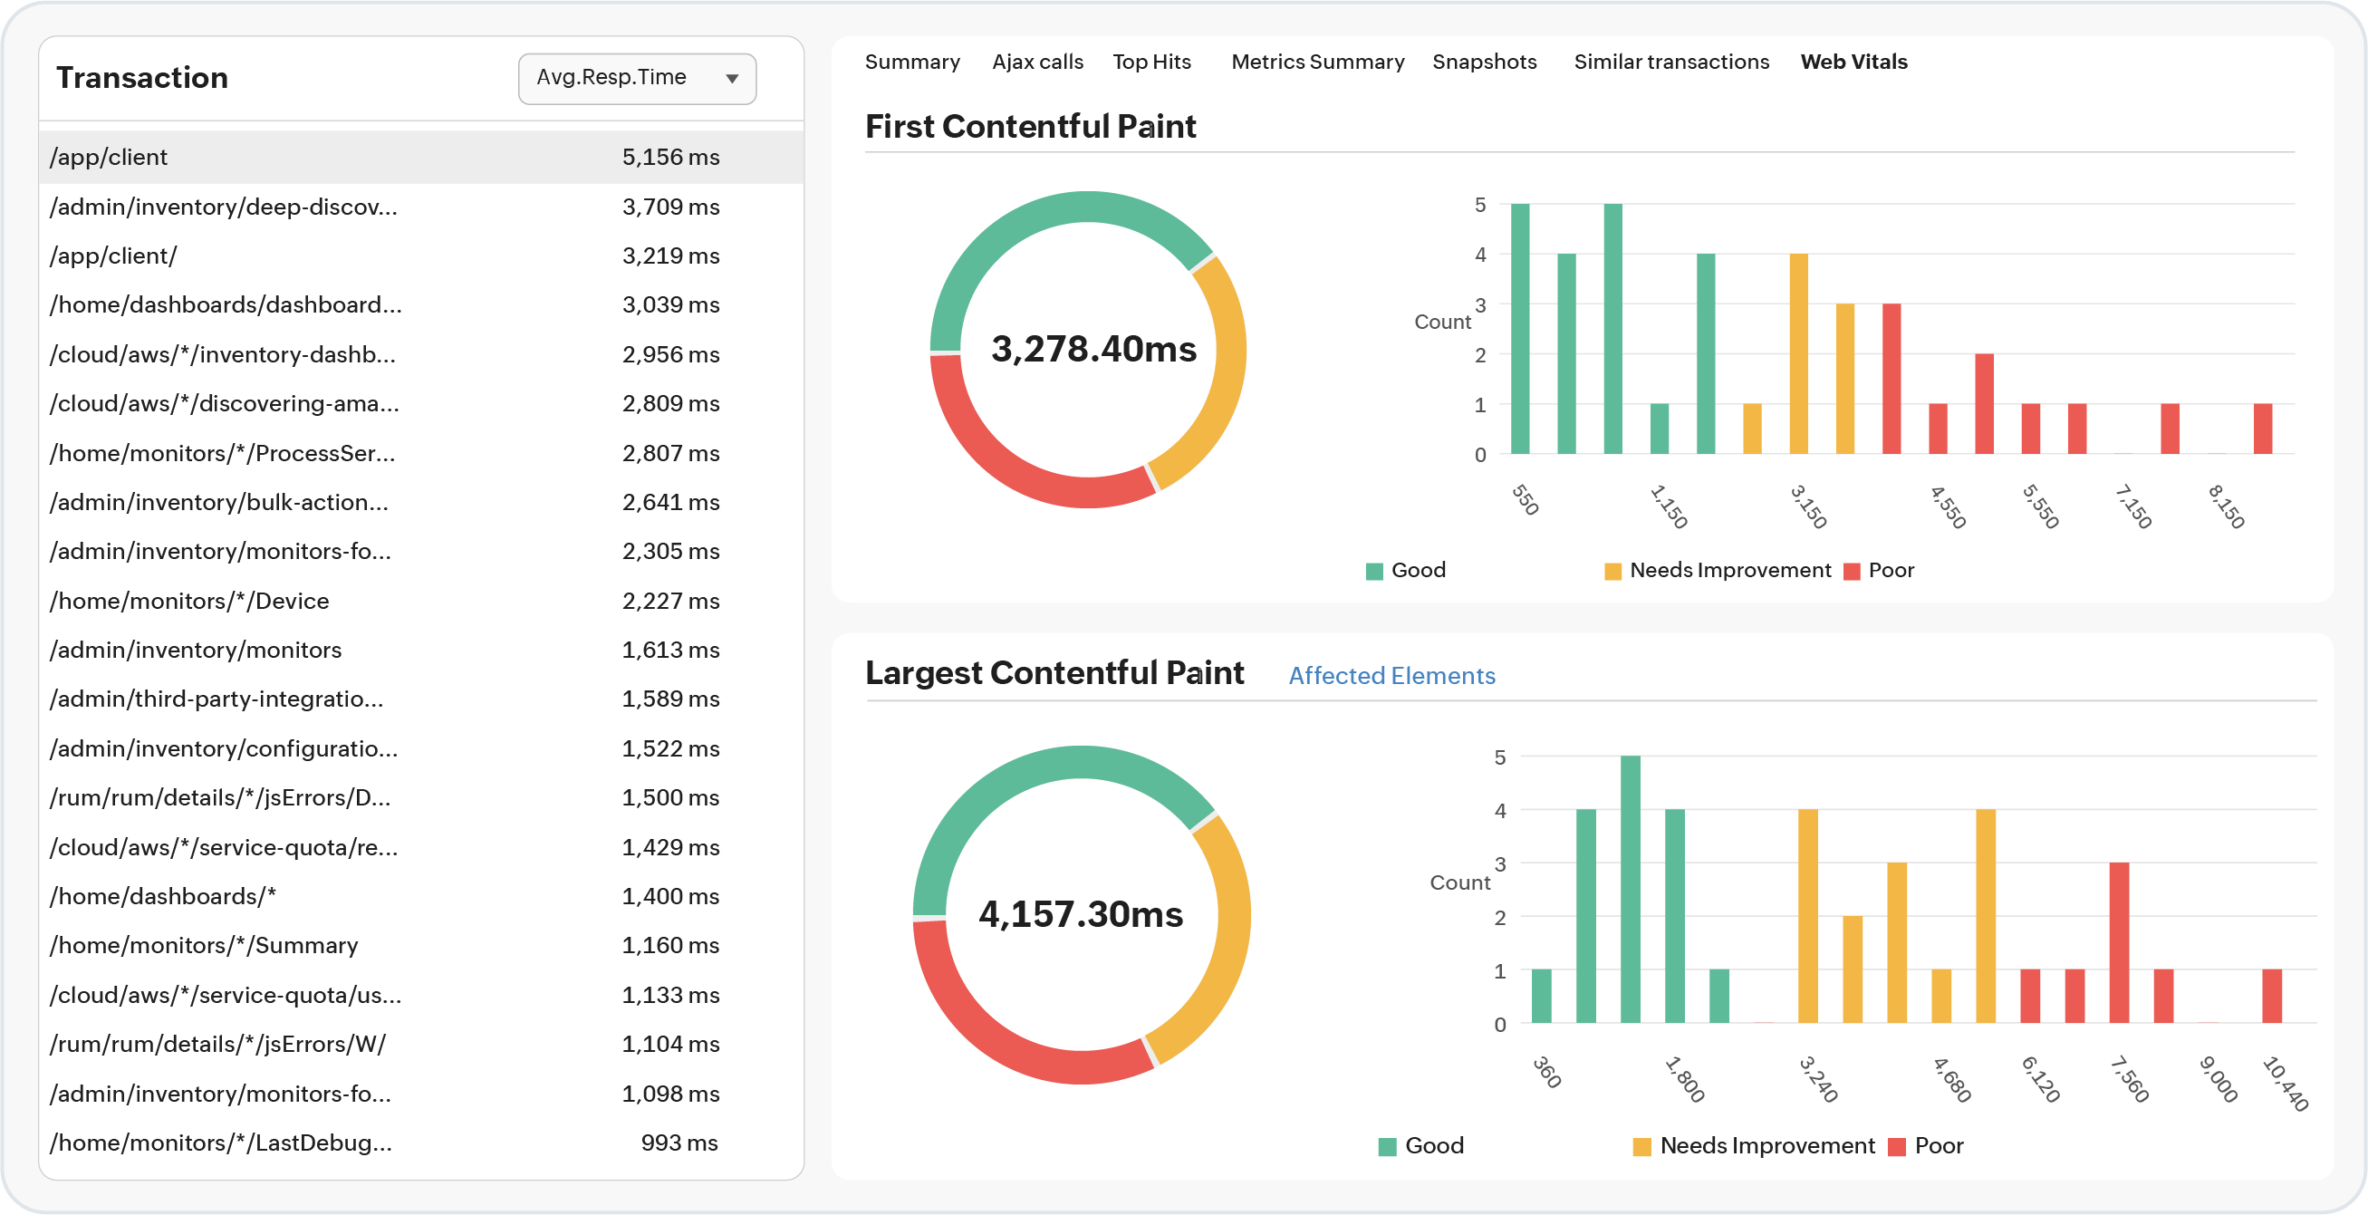Select /cloud/aws/*/discovering-ama... row
The image size is (2368, 1215).
pos(421,403)
